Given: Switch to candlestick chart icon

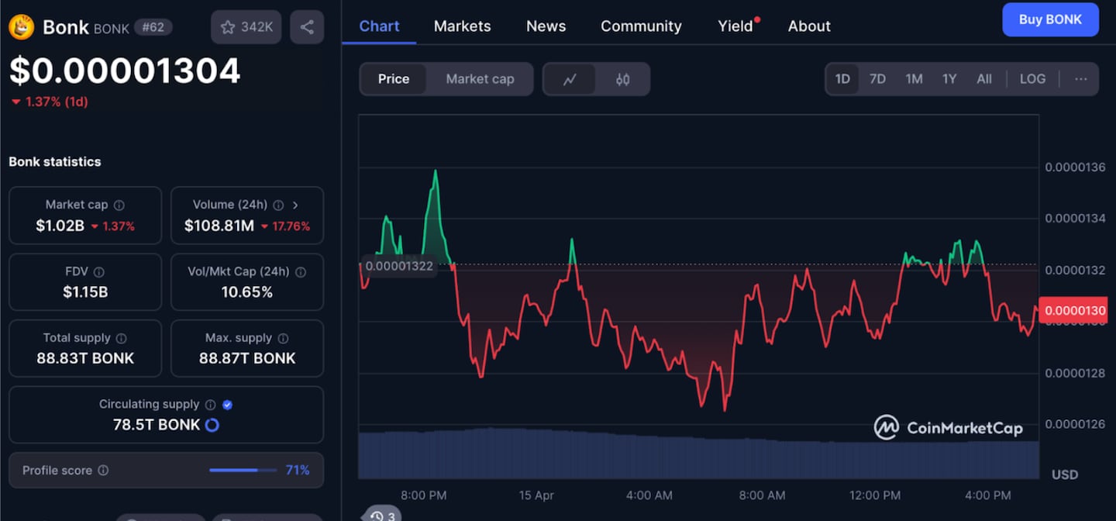Looking at the screenshot, I should 622,79.
